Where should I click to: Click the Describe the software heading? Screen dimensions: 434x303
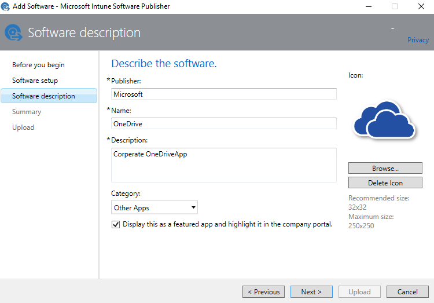[x=164, y=64]
